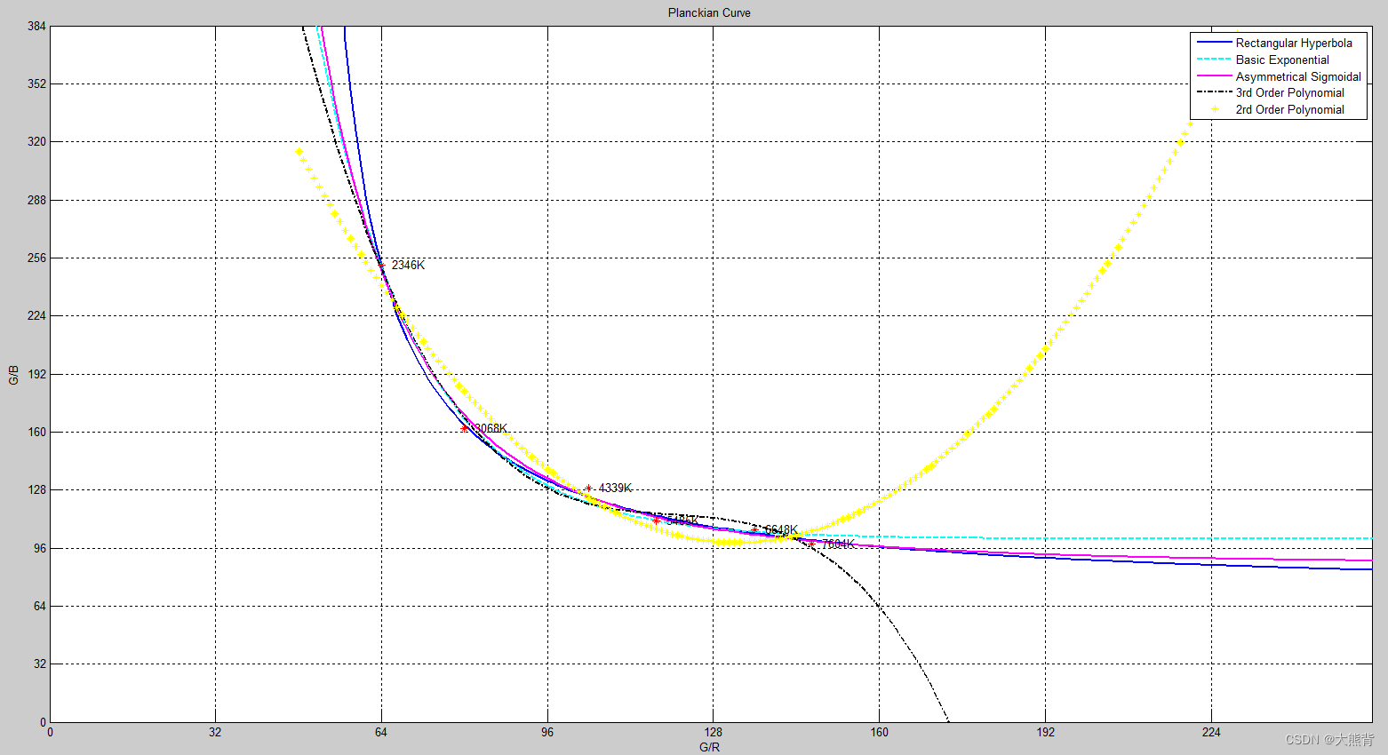Click y-axis tick label 384
The height and width of the screenshot is (755, 1388).
pyautogui.click(x=36, y=26)
